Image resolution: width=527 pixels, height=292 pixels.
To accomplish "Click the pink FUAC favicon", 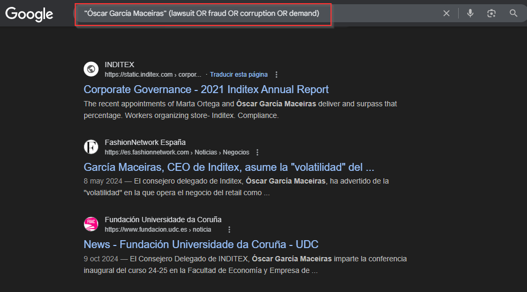I will tap(91, 224).
